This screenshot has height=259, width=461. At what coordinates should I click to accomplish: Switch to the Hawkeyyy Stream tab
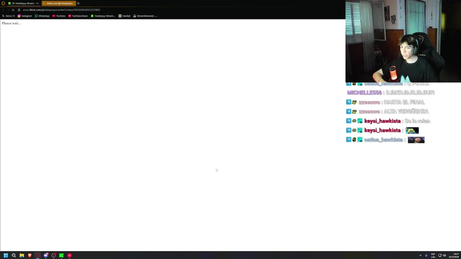pyautogui.click(x=23, y=3)
